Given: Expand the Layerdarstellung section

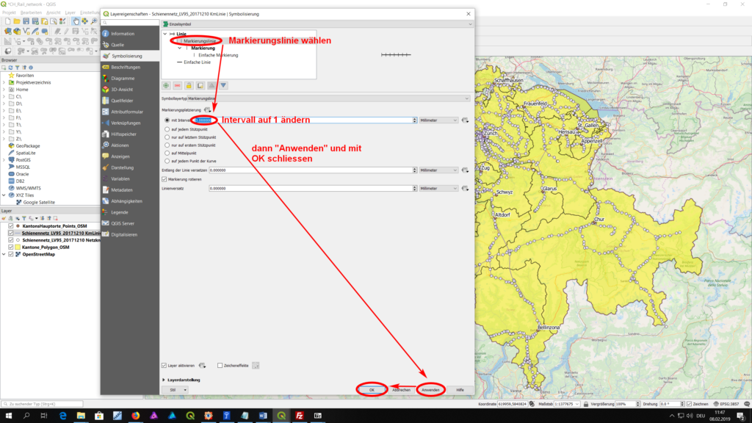Looking at the screenshot, I should (163, 380).
